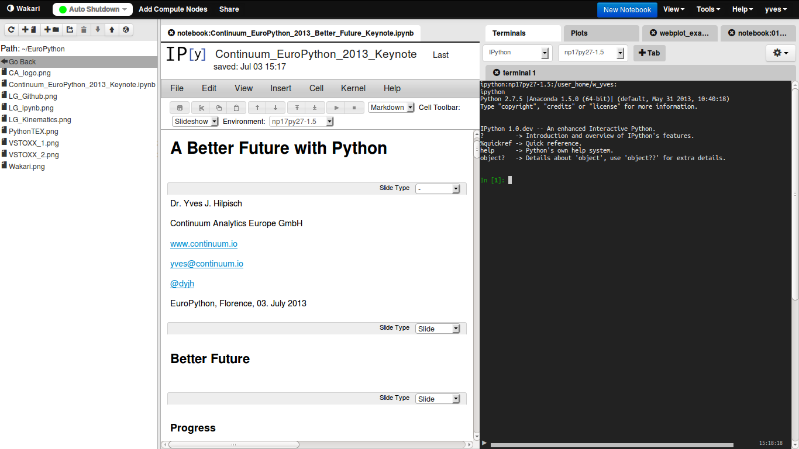Image resolution: width=799 pixels, height=449 pixels.
Task: Create a new folder in file browser
Action: coord(51,29)
